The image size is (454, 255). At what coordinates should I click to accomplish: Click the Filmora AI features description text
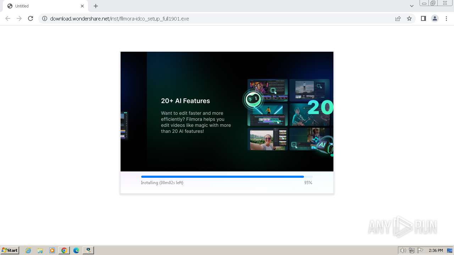[x=196, y=122]
